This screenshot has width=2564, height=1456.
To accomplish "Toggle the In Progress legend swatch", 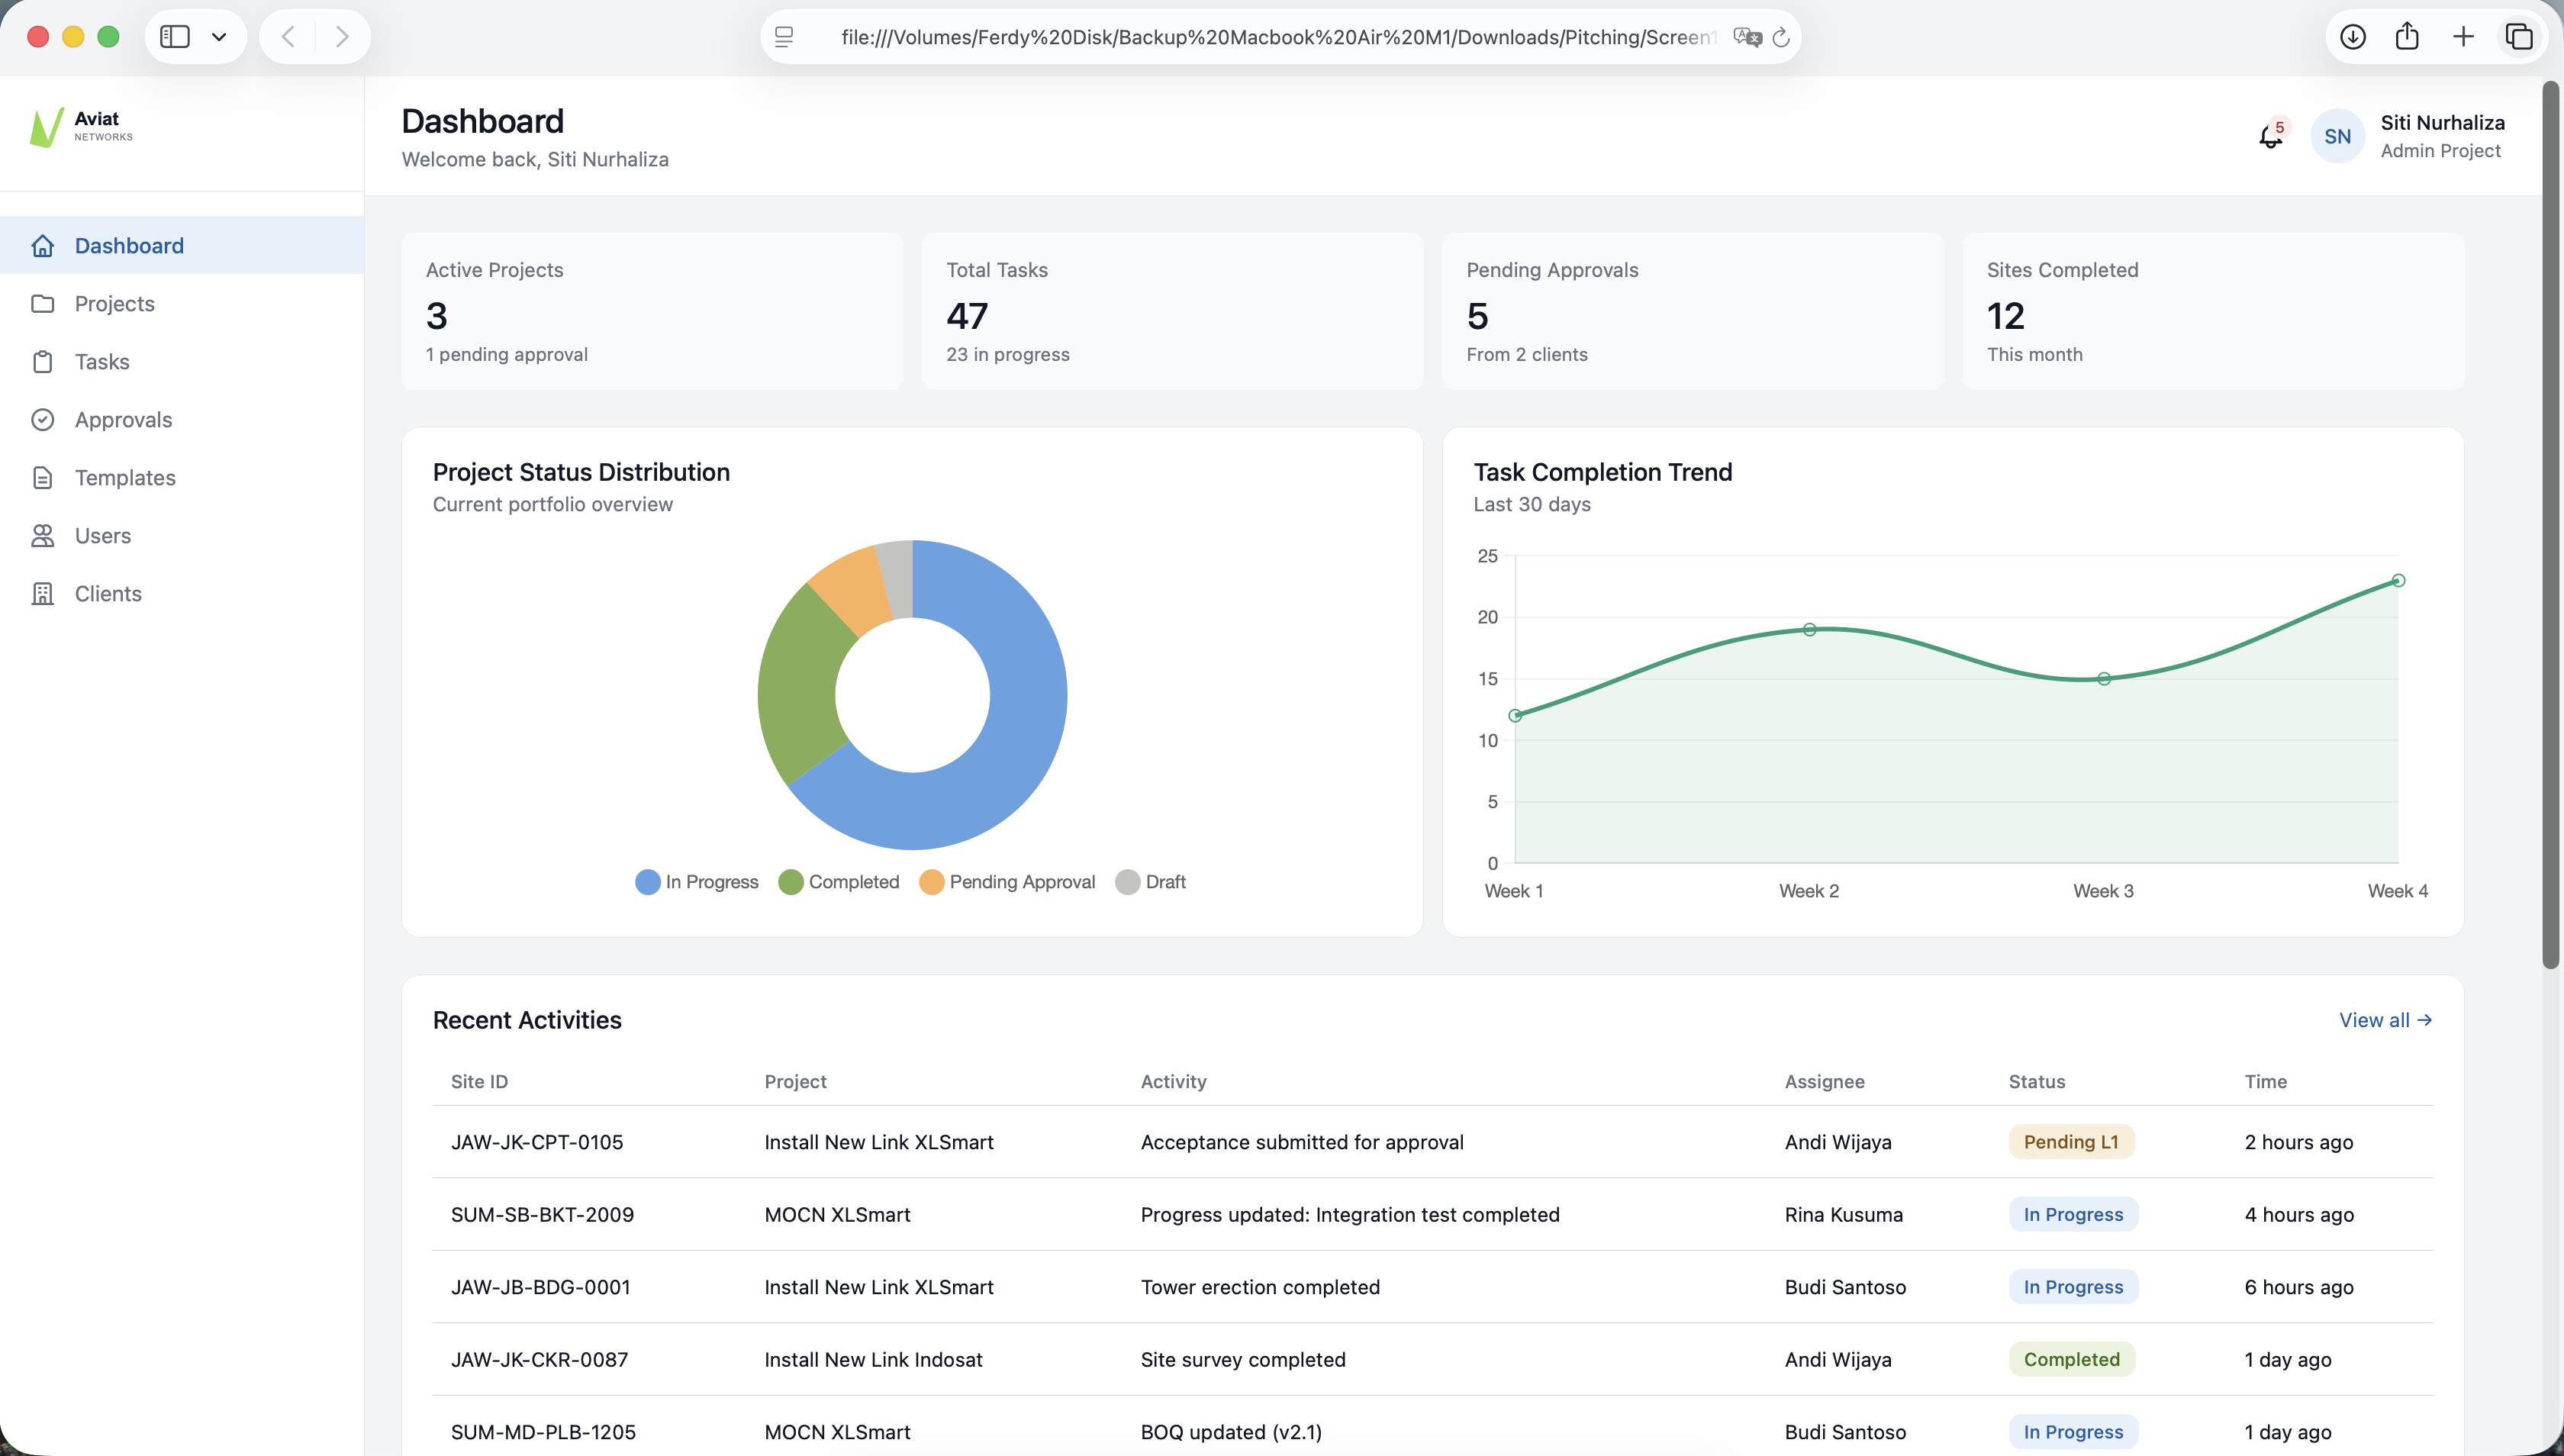I will (x=647, y=882).
